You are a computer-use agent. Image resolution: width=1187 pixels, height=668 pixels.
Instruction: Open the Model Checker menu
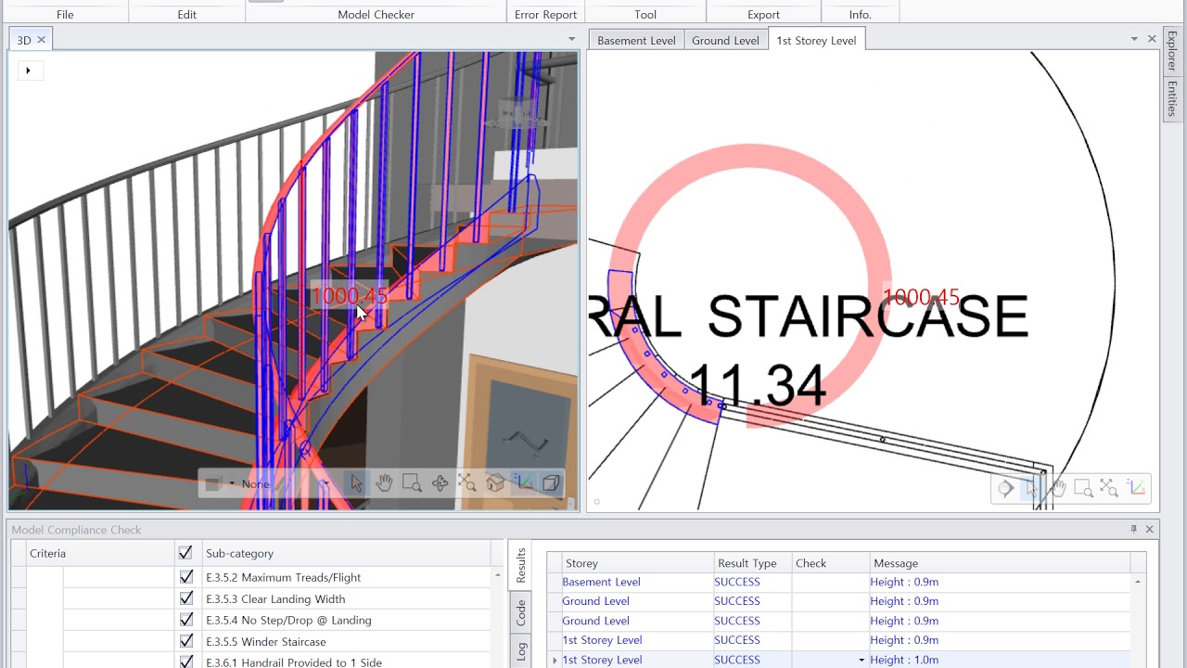[x=376, y=14]
